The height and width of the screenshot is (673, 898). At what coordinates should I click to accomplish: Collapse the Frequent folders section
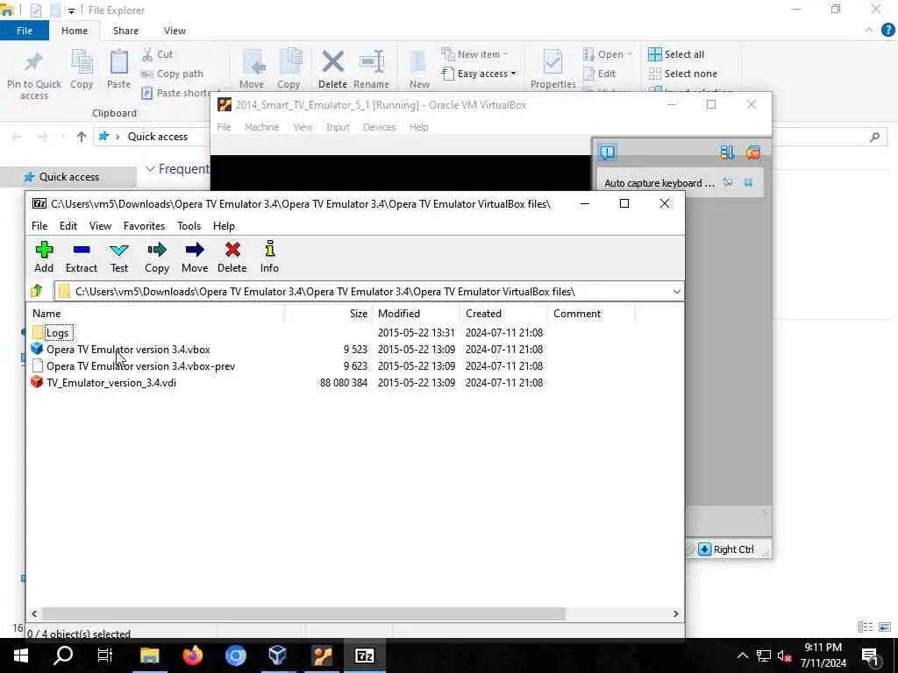coord(150,169)
